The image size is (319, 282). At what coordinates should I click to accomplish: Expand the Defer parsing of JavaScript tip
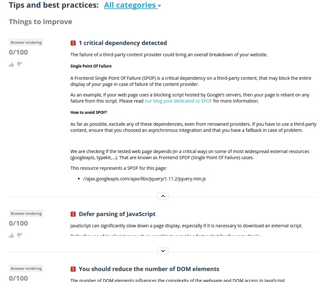coord(163,251)
